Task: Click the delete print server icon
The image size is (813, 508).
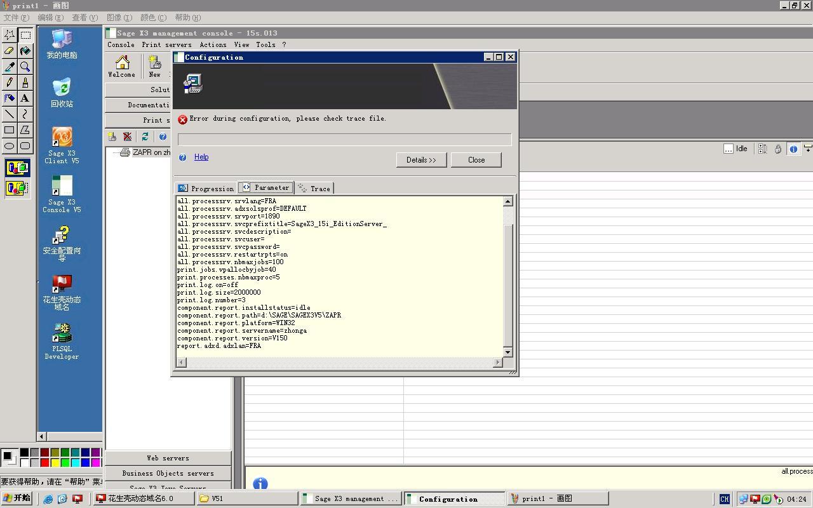Action: 128,137
